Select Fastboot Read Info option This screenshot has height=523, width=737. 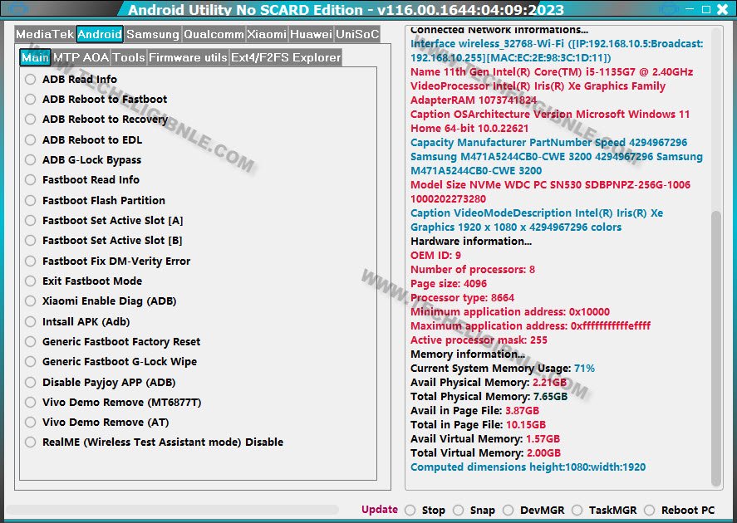click(x=31, y=180)
